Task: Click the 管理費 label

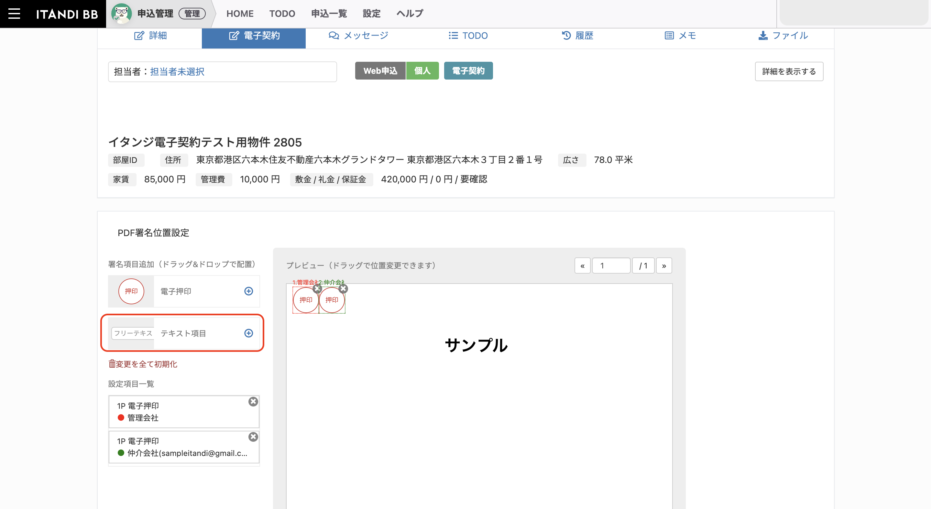Action: click(x=213, y=179)
